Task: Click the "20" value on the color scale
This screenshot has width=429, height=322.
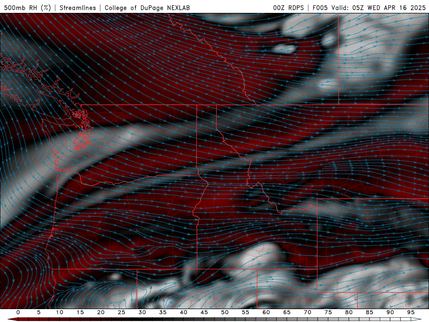Action: pyautogui.click(x=101, y=312)
